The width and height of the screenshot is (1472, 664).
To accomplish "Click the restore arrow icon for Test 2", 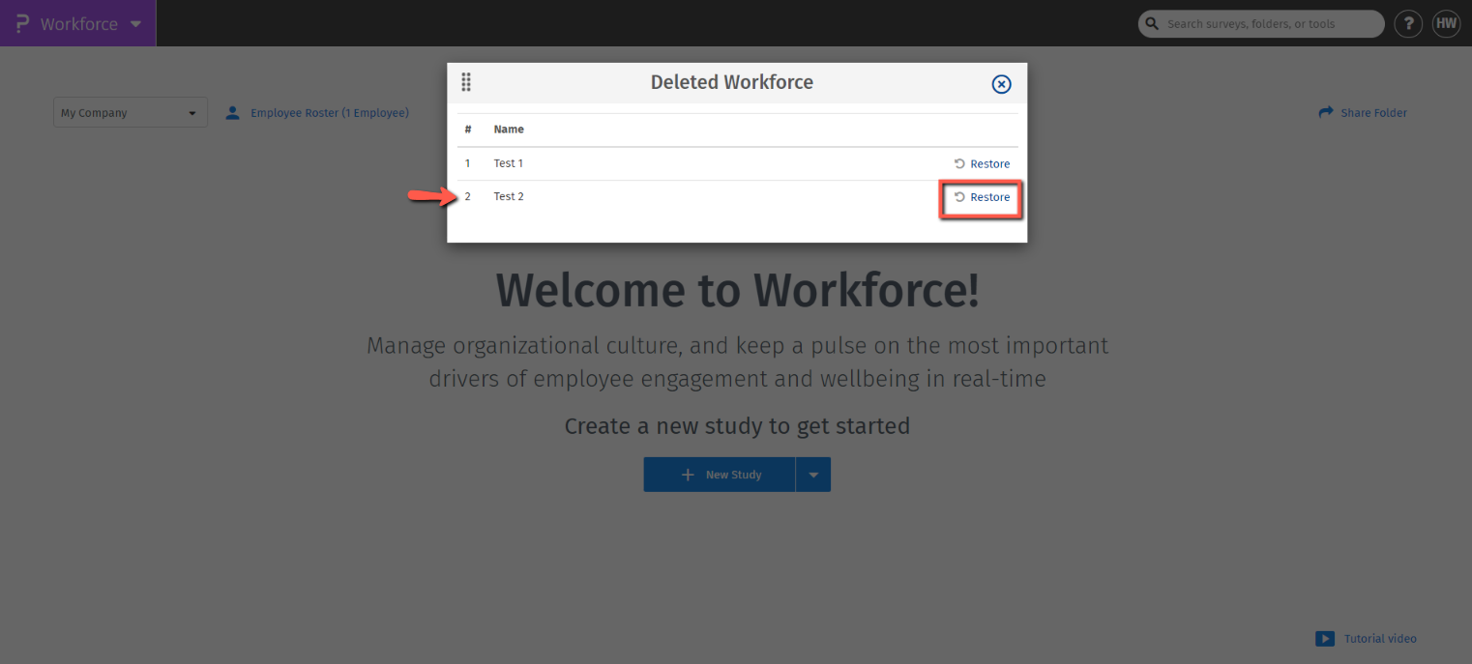I will (x=959, y=197).
